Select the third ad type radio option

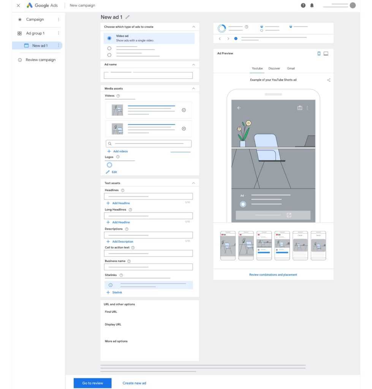(x=109, y=55)
